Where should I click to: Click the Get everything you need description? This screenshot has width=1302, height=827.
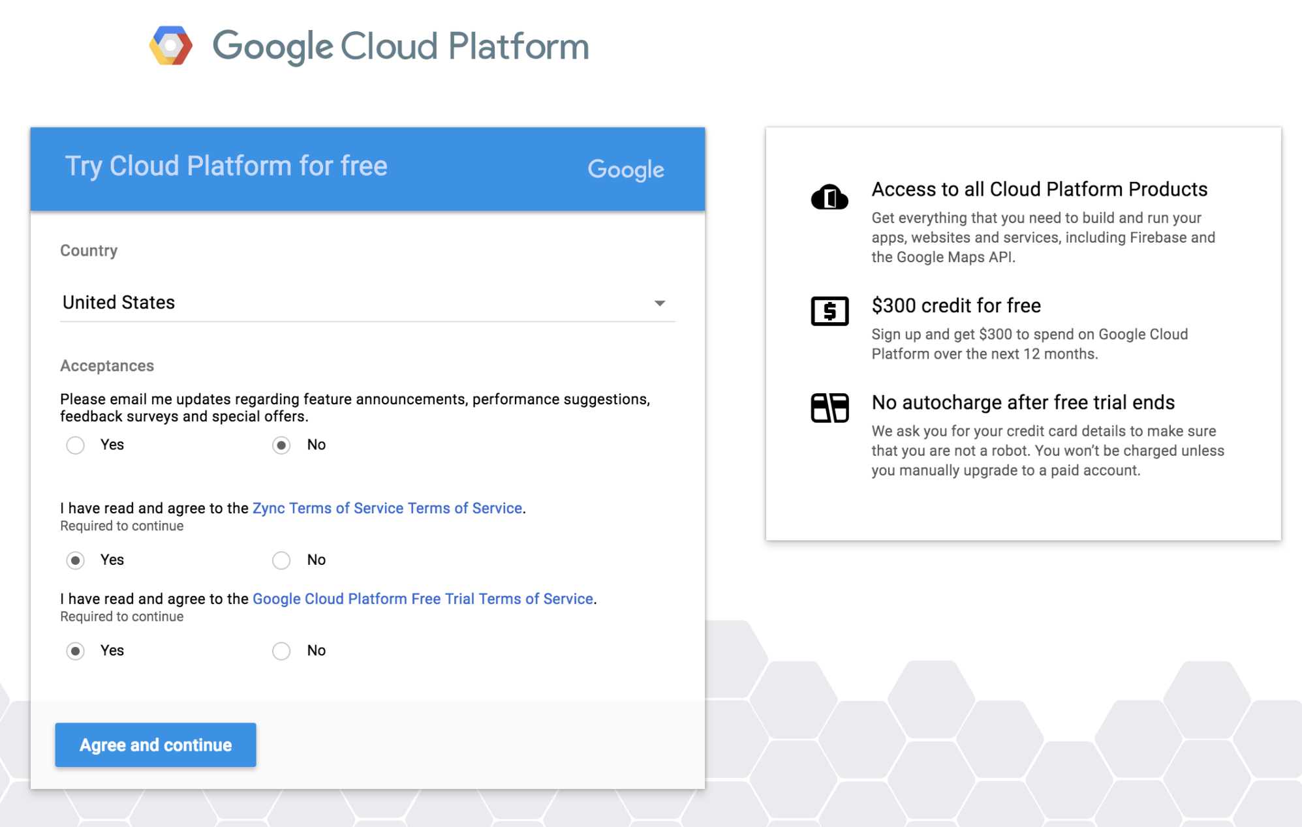tap(1044, 237)
